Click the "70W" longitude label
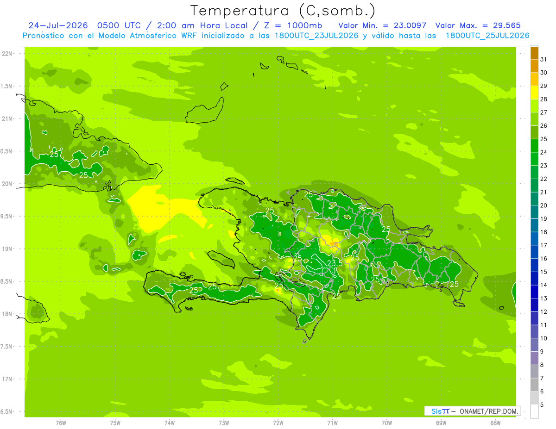The image size is (556, 429). [387, 423]
